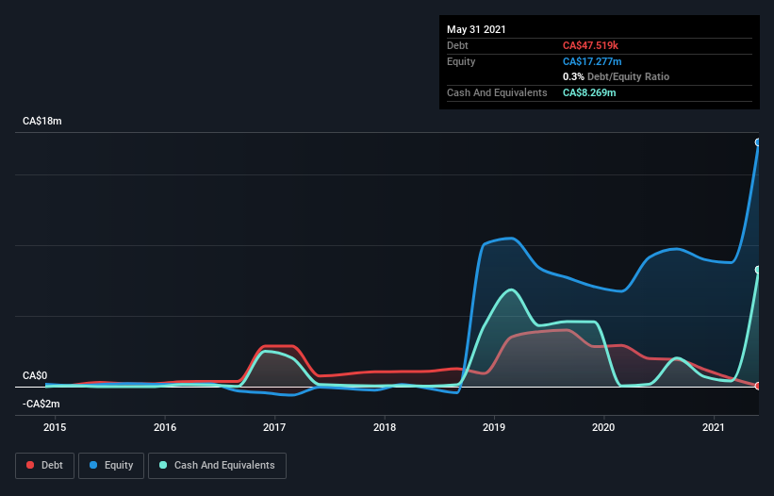Screen dimensions: 774x496
Task: Click the red Debt endpoint marker
Action: pyautogui.click(x=758, y=386)
